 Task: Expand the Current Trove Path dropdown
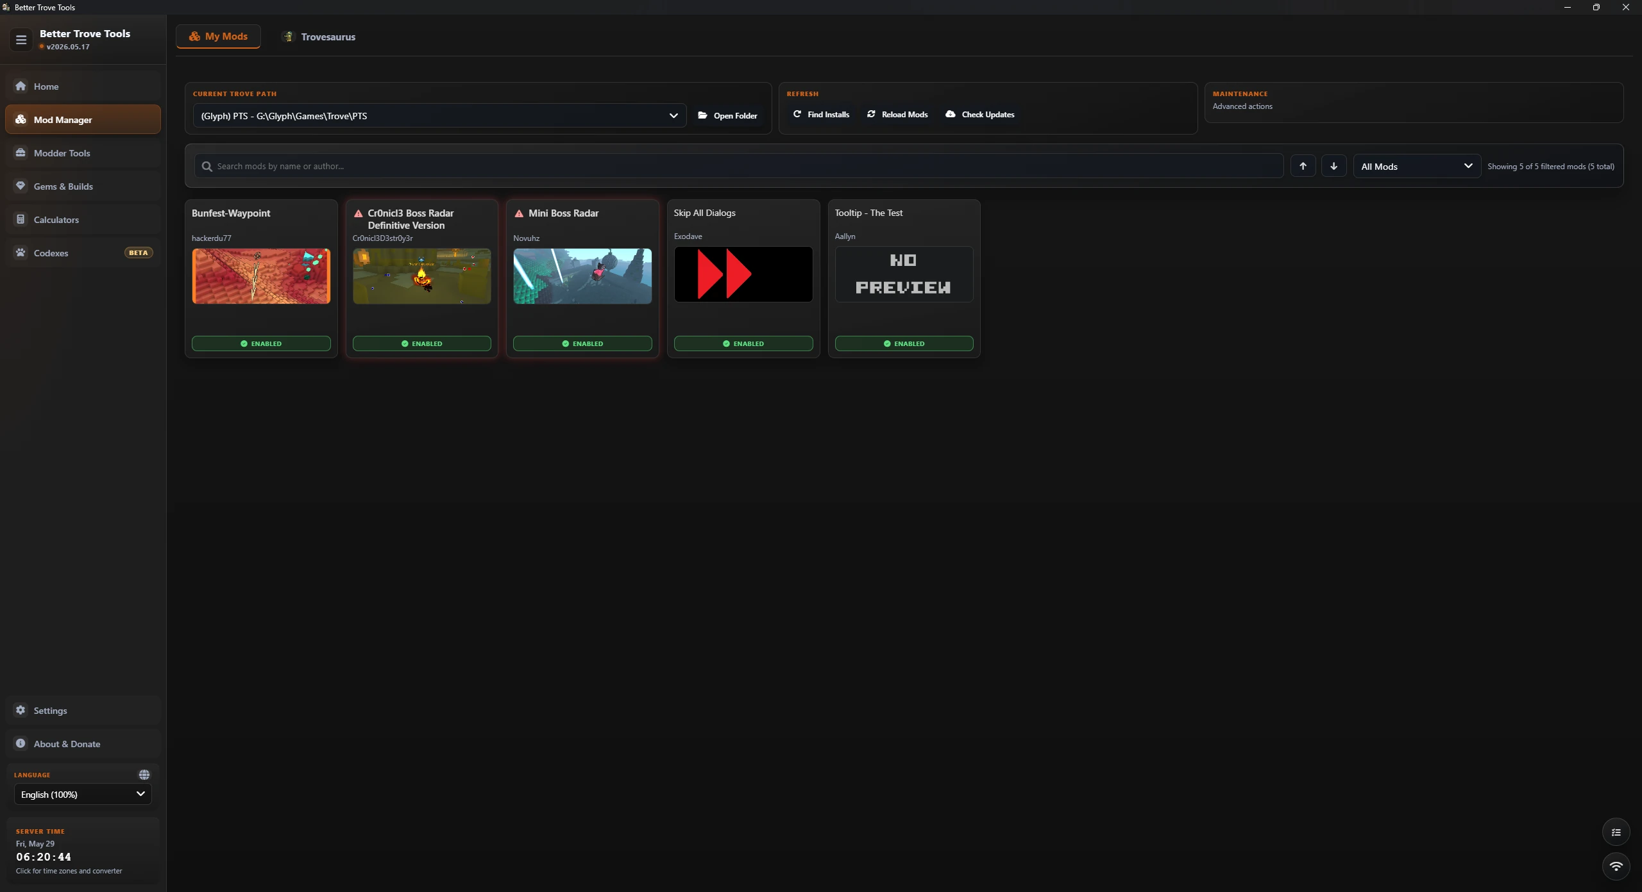(439, 115)
